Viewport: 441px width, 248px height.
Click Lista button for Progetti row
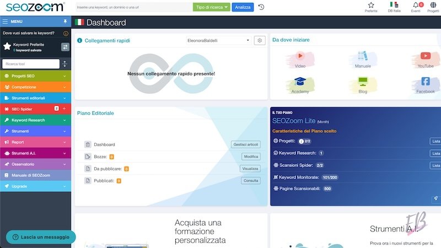click(435, 141)
